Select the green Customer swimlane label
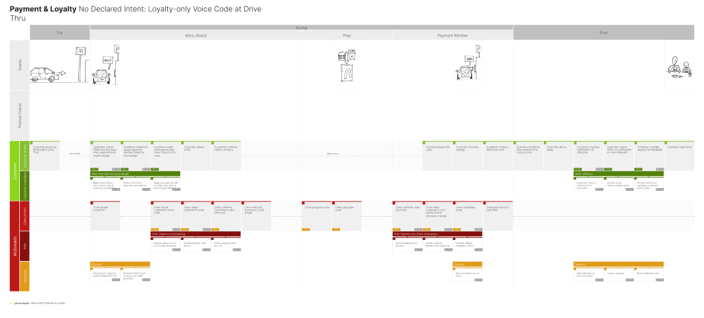This screenshot has width=704, height=318. coord(15,171)
